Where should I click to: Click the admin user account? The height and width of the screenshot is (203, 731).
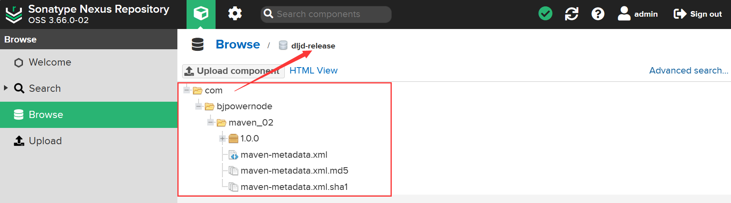pos(638,14)
